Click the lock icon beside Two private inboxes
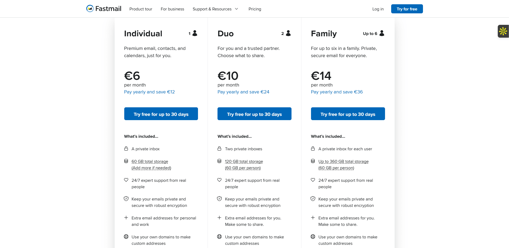The height and width of the screenshot is (248, 509). pyautogui.click(x=219, y=148)
